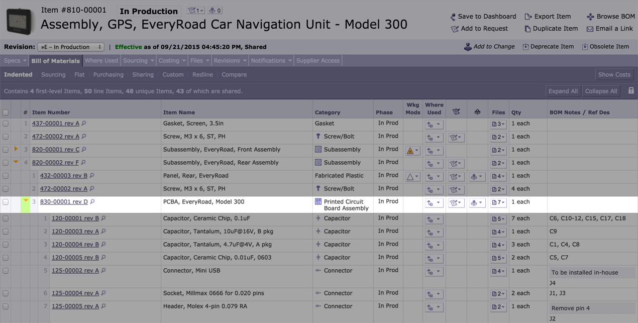Switch to the Where Used tab

101,60
